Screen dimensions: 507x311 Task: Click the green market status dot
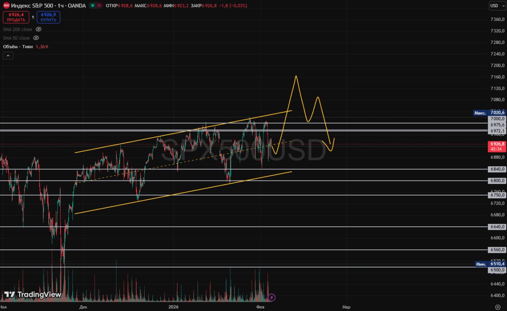pyautogui.click(x=92, y=6)
